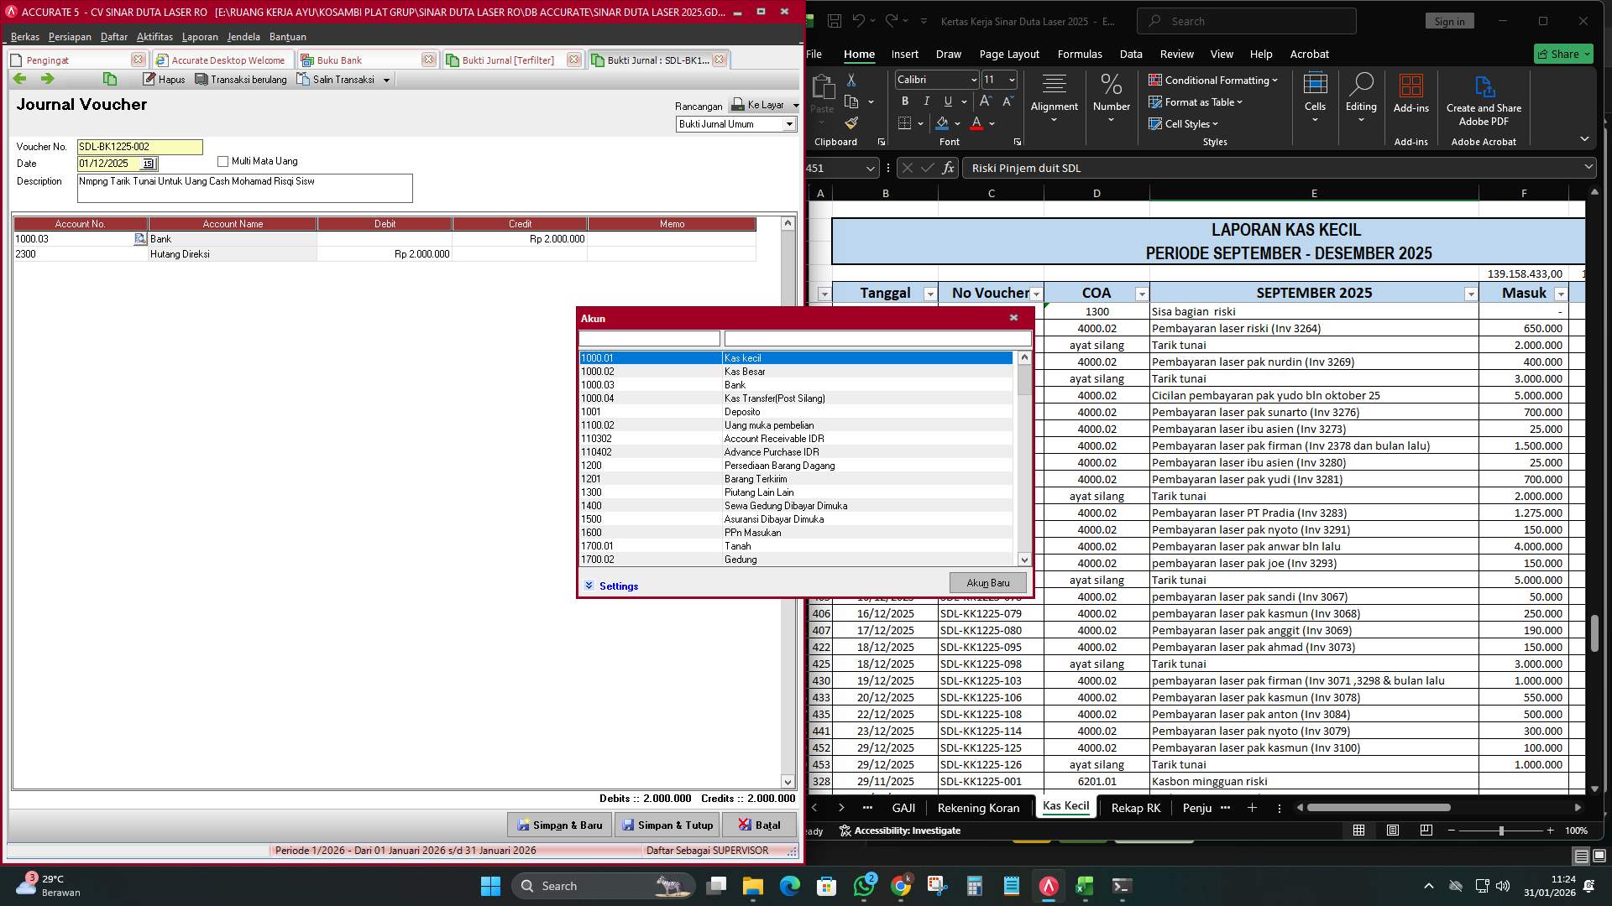Apply the Format Painter in Excel ribbon
Viewport: 1612px width, 906px height.
(x=851, y=122)
